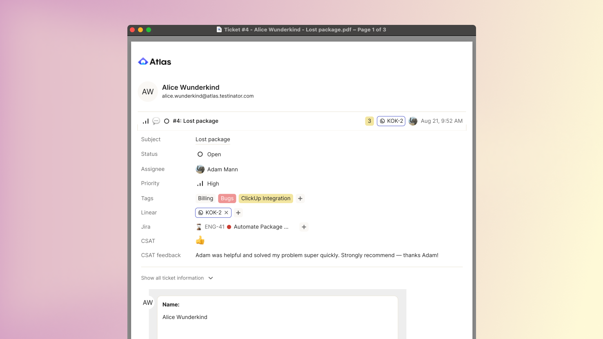Remove the KOK-2 Linear issue

pyautogui.click(x=226, y=213)
